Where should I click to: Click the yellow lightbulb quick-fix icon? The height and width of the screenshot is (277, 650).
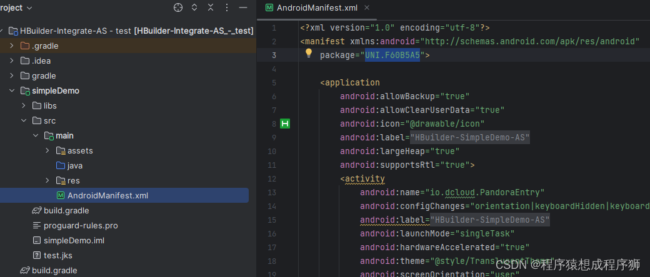(x=308, y=54)
